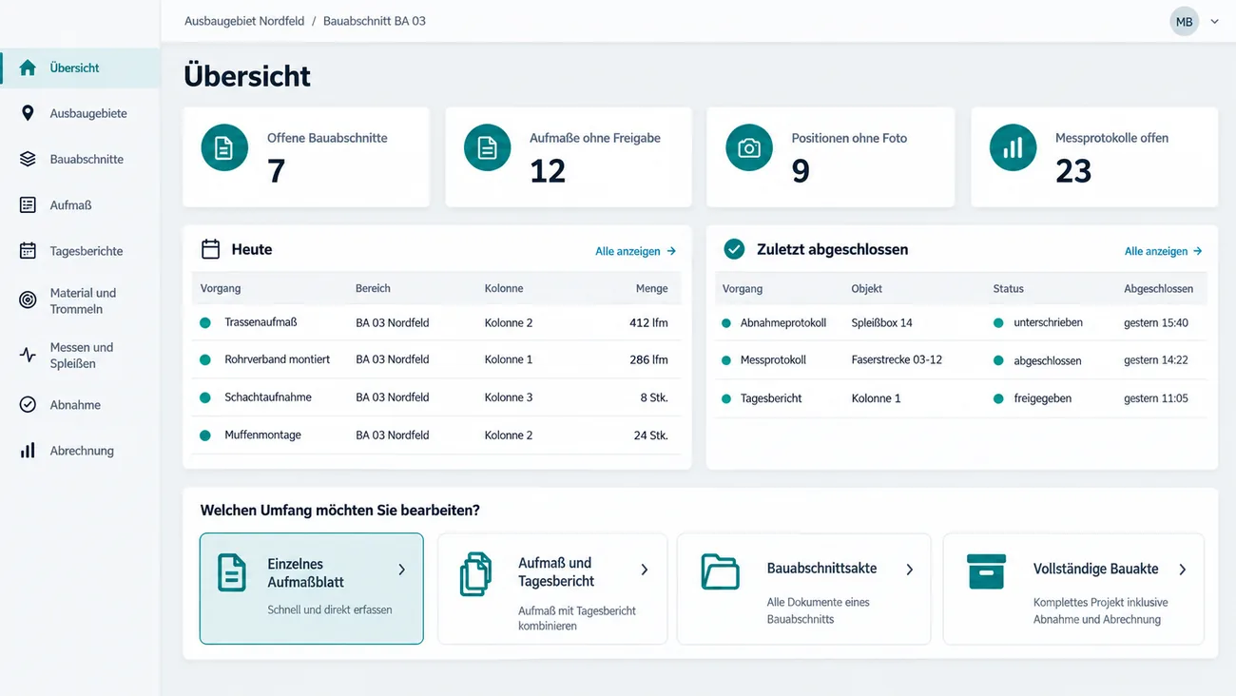Click Alle anzeigen link in Heute panel
1236x696 pixels.
coord(635,251)
